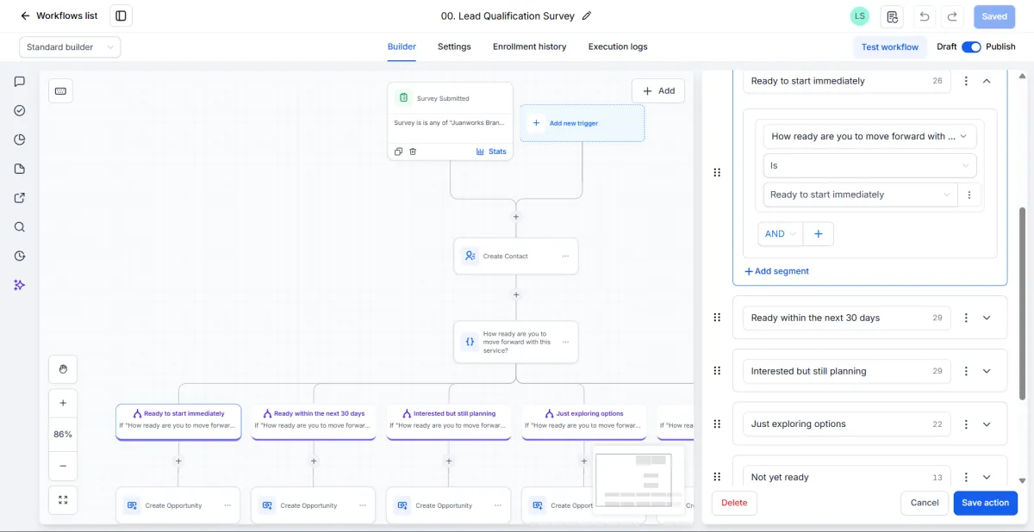The height and width of the screenshot is (532, 1034).
Task: Redo the last change
Action: tap(952, 16)
